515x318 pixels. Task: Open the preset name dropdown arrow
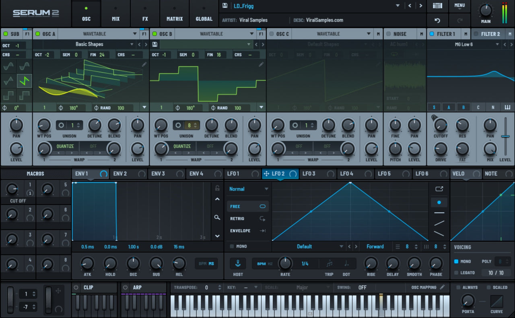pyautogui.click(x=398, y=6)
